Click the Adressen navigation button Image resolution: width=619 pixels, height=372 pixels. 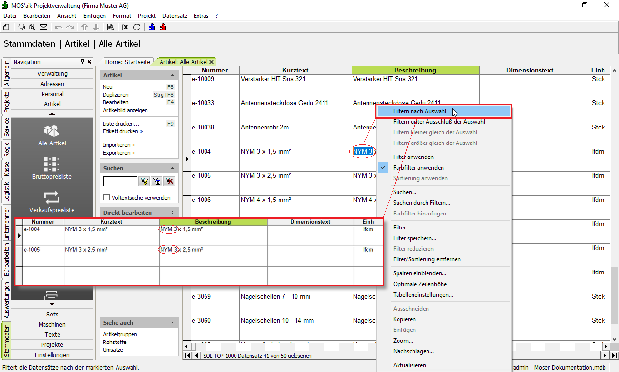pyautogui.click(x=52, y=84)
